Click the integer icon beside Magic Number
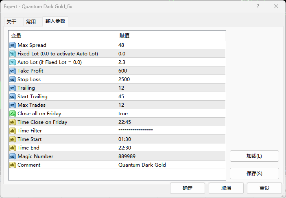The width and height of the screenshot is (286, 198). coord(12,156)
